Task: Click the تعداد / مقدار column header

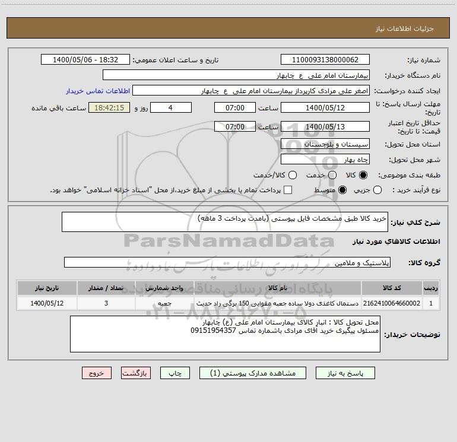Action: point(106,288)
